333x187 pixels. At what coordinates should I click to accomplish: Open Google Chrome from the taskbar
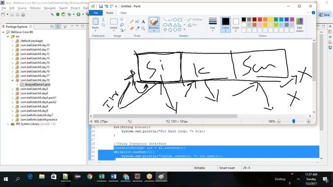click(89, 177)
